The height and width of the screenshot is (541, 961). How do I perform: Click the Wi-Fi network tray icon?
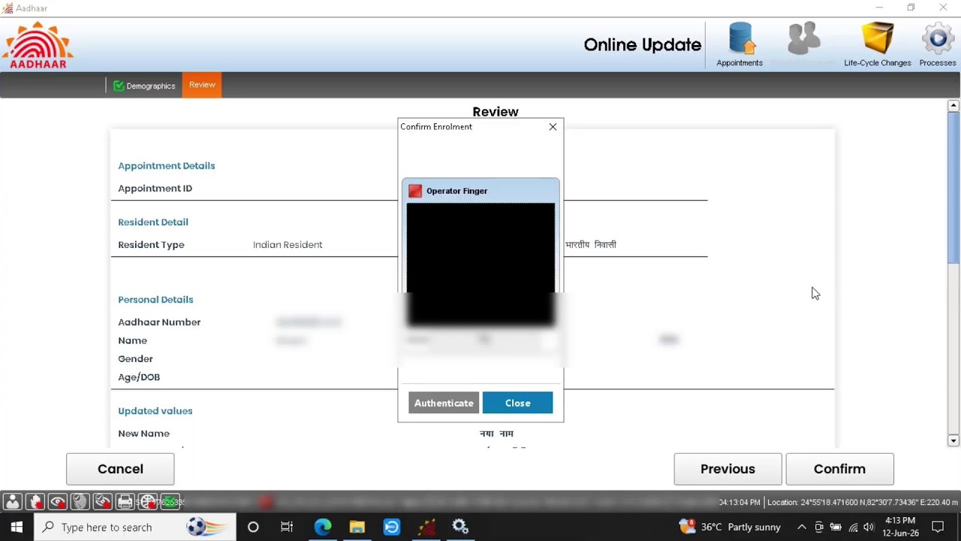(x=853, y=527)
